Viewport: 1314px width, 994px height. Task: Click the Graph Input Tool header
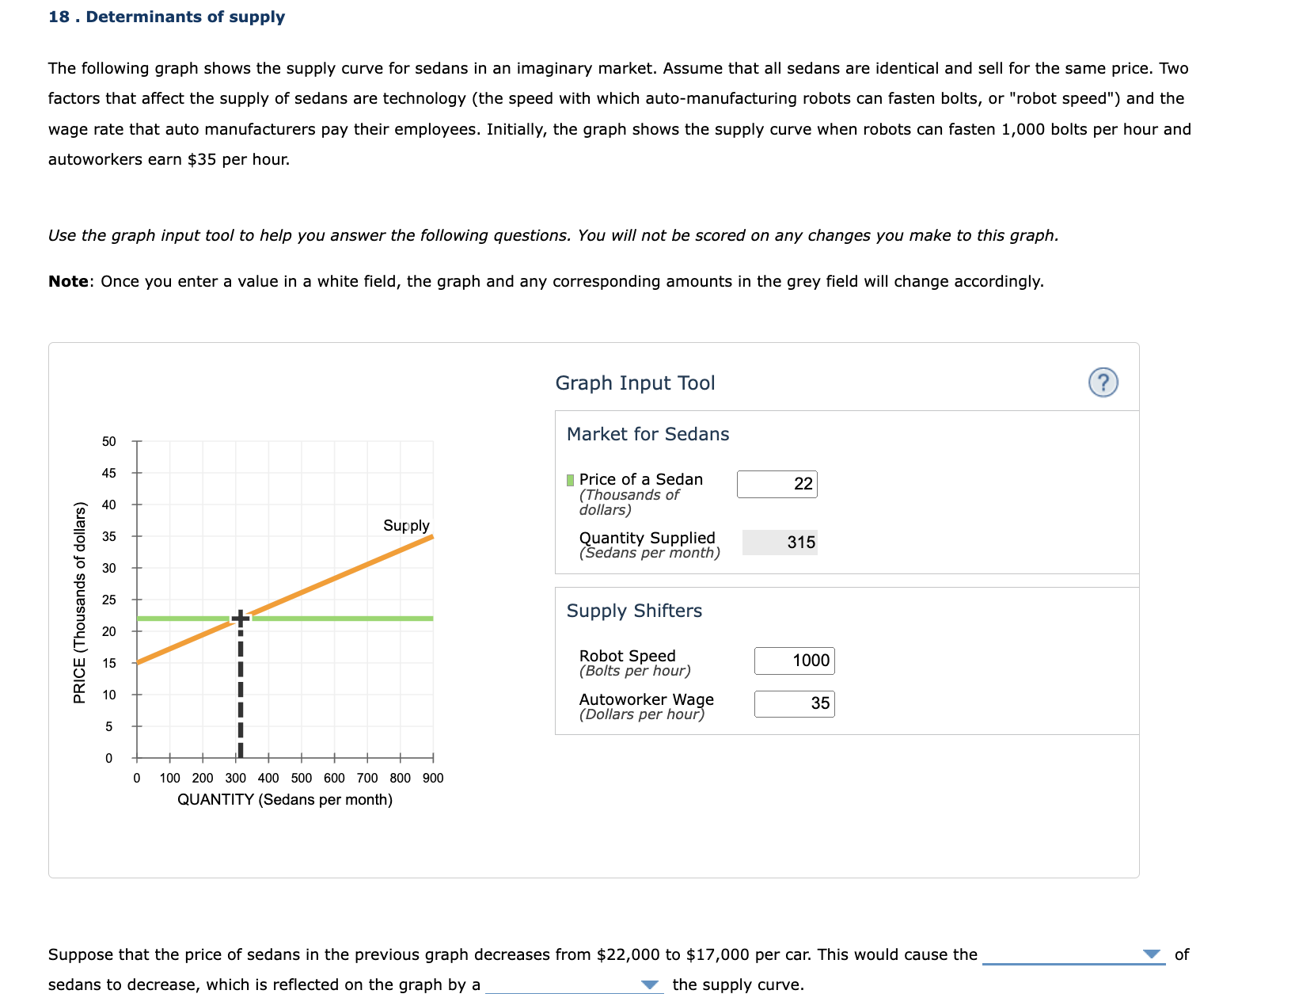coord(634,383)
